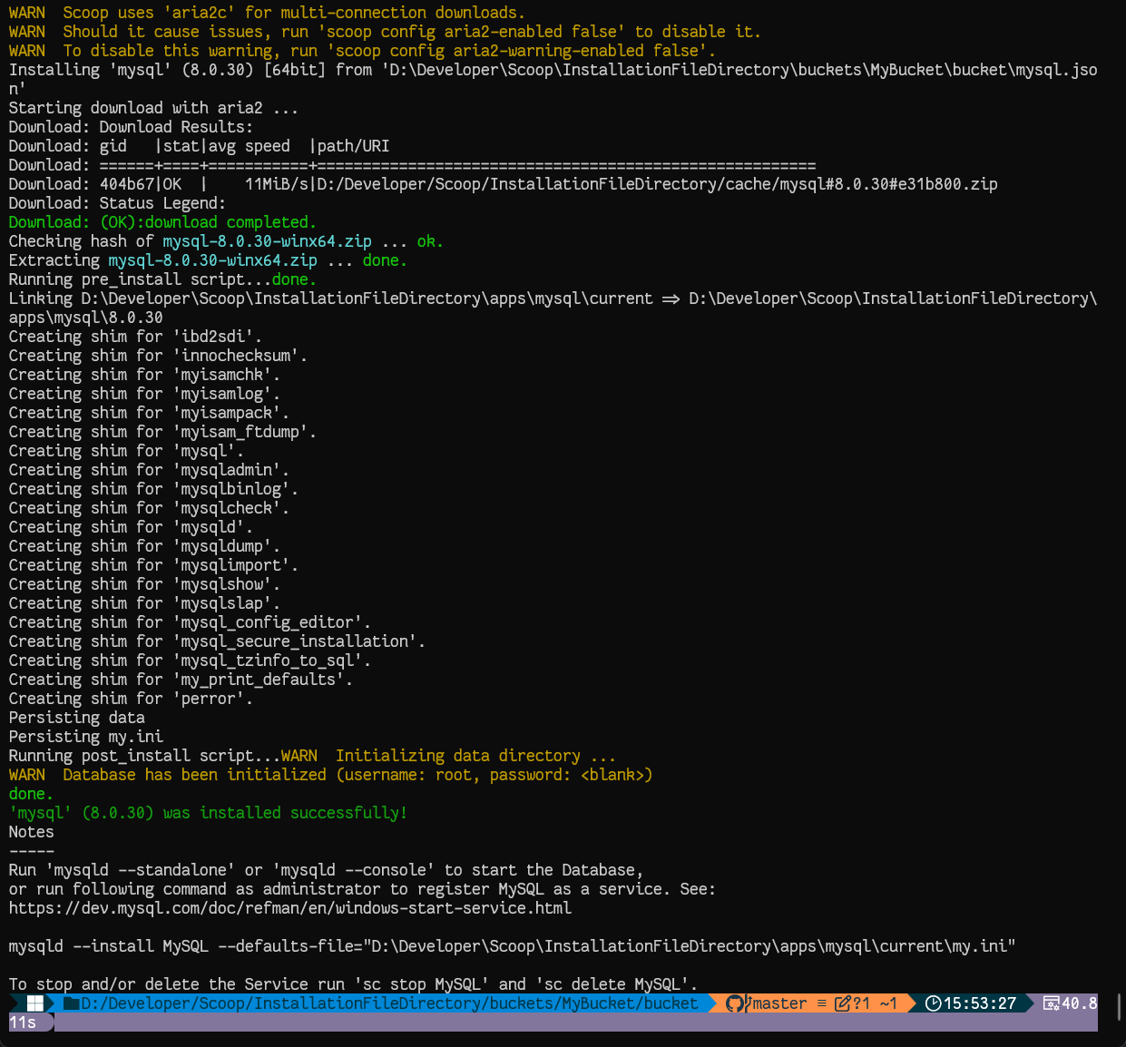Viewport: 1126px width, 1047px height.
Task: Click the 'Creating shim for myisam_ftdump' line
Action: [x=162, y=431]
